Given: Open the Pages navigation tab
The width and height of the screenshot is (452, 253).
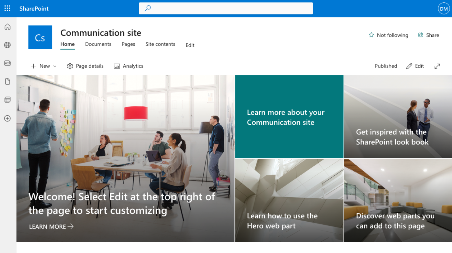Looking at the screenshot, I should [x=128, y=44].
